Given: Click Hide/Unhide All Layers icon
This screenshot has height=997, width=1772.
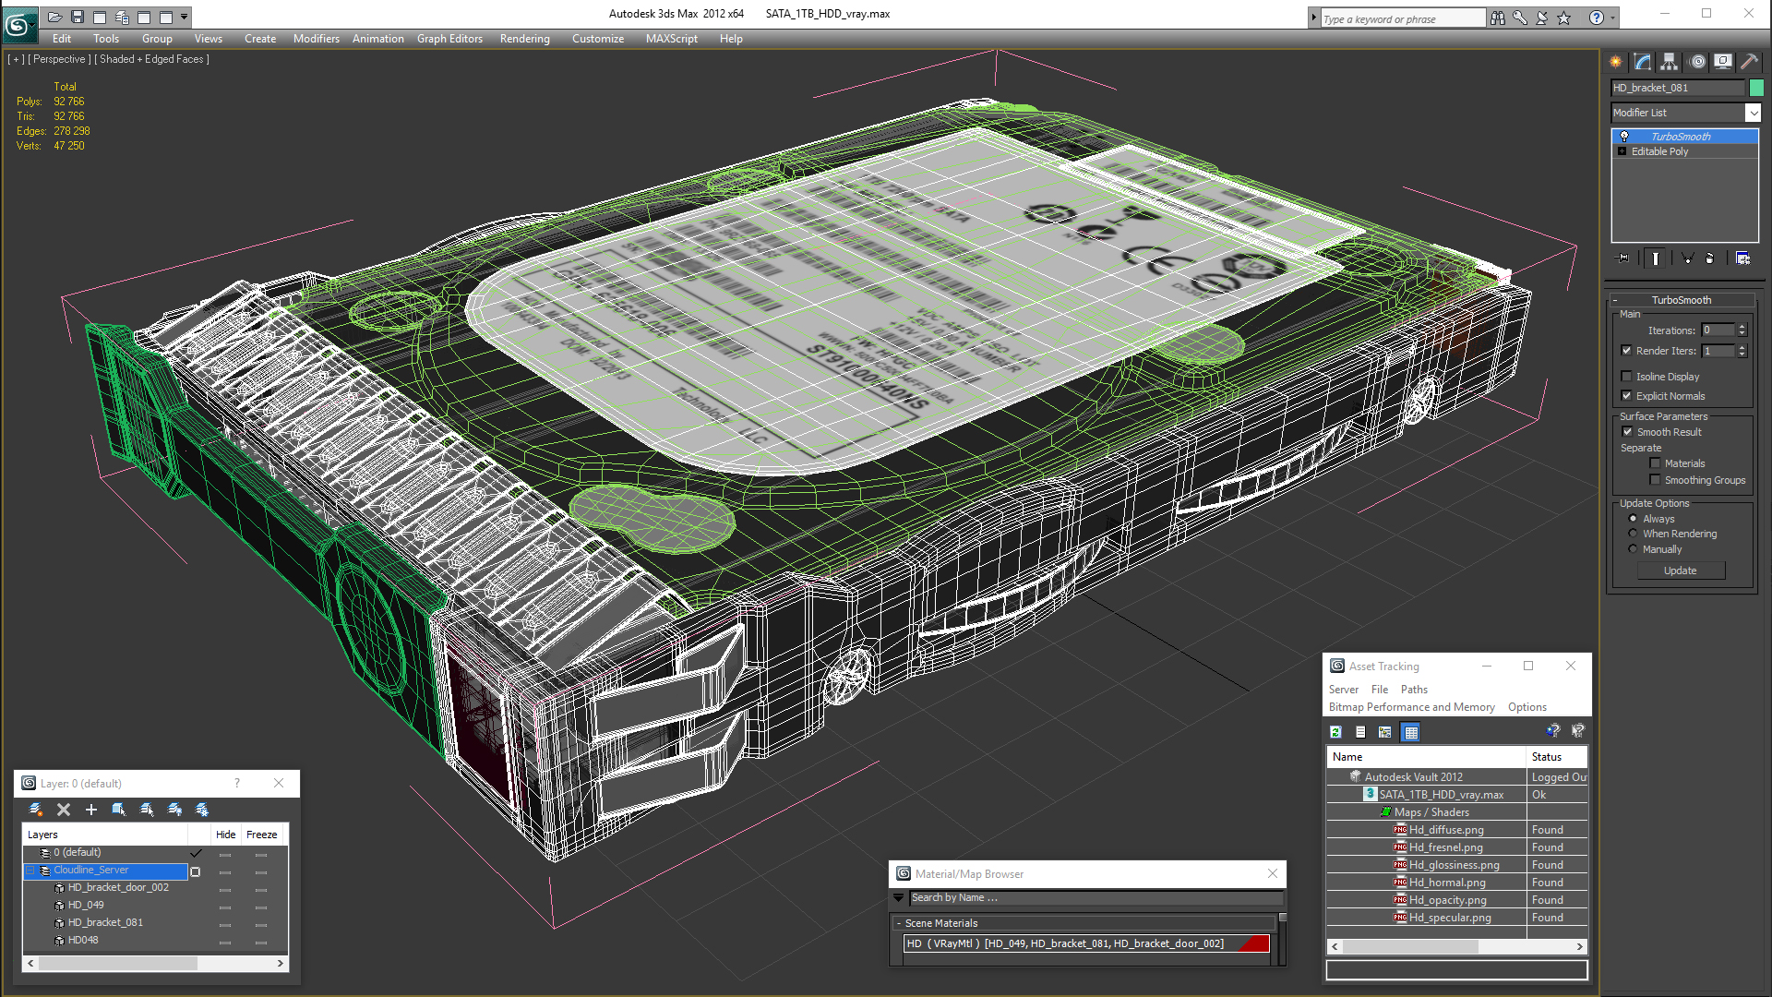Looking at the screenshot, I should tap(174, 810).
